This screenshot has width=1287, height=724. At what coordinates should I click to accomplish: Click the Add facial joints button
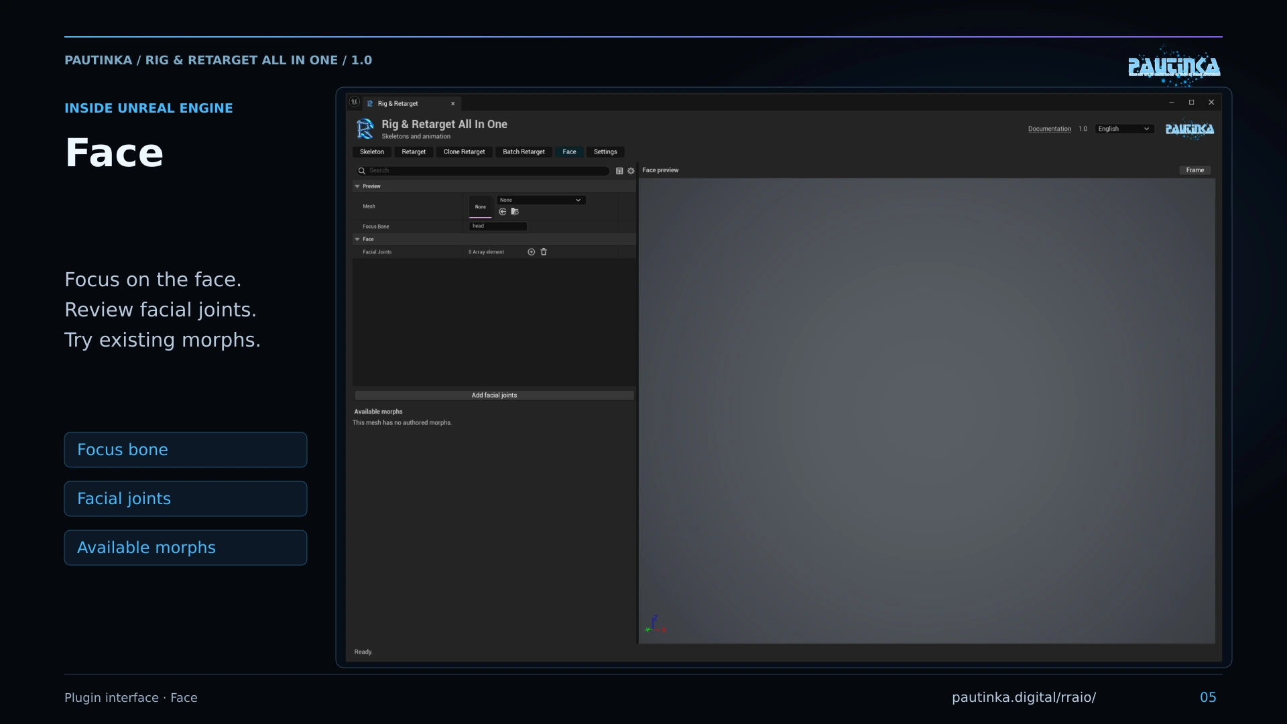tap(494, 396)
